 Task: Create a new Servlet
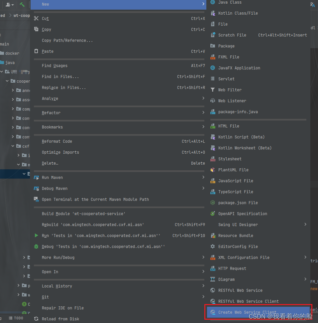point(227,79)
